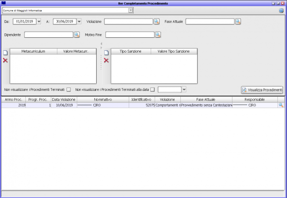This screenshot has width=287, height=198.
Task: Select the Provvedimento senza Contestazione cell
Action: (206, 105)
